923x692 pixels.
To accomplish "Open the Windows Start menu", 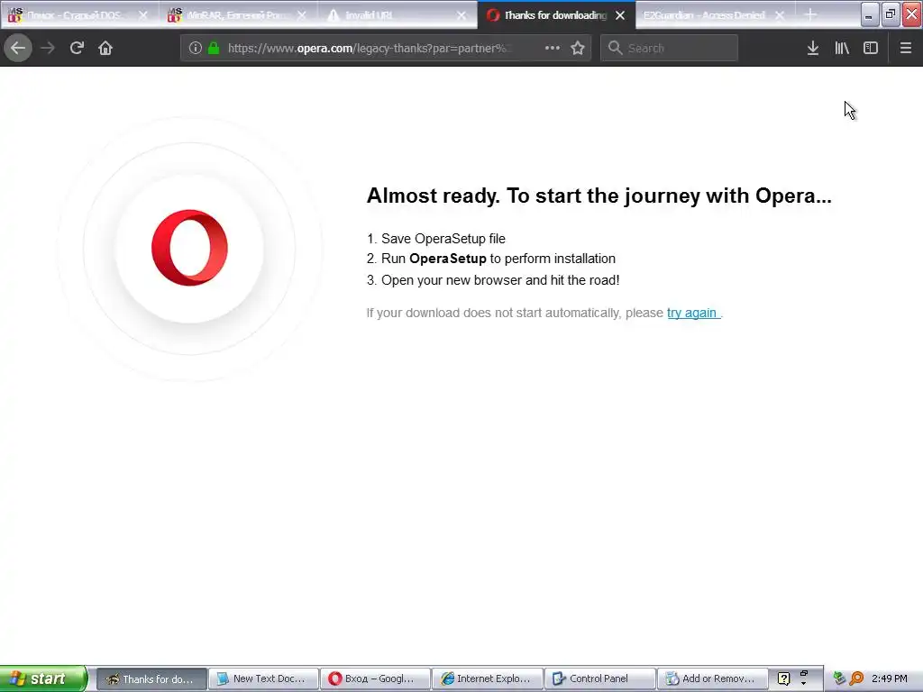I will pos(43,678).
